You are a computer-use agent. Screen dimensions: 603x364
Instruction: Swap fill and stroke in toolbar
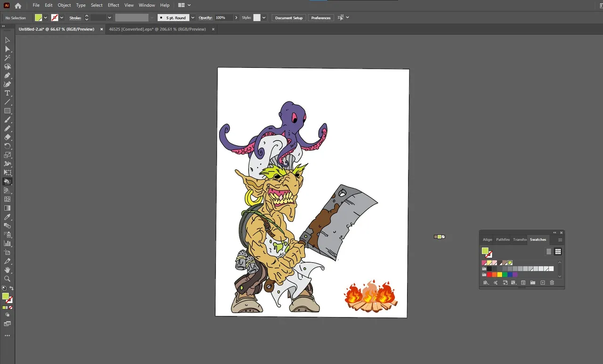12,288
